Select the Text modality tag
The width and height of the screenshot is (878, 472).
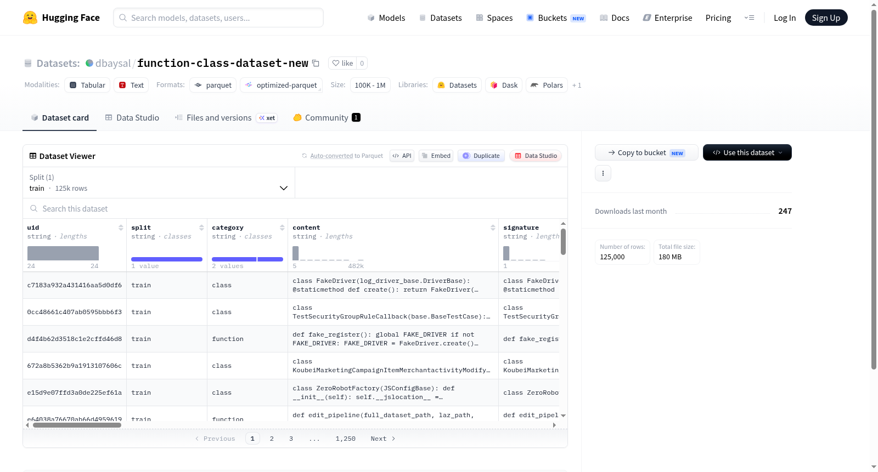(x=131, y=85)
